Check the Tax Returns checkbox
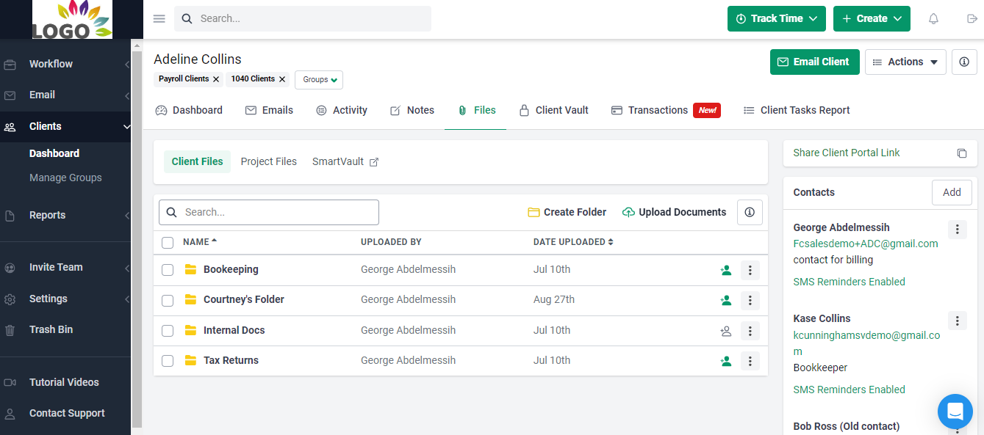The width and height of the screenshot is (984, 435). 168,361
